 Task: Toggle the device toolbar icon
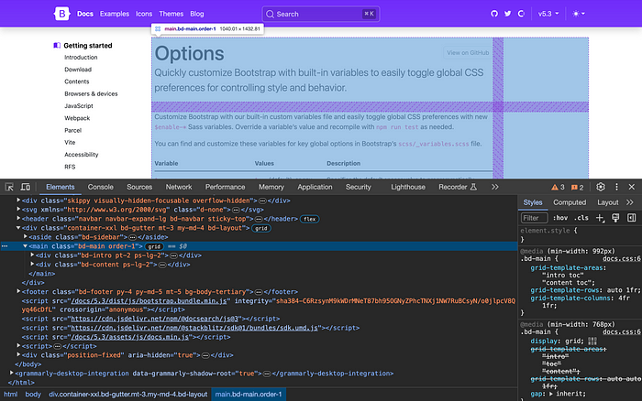pos(26,187)
